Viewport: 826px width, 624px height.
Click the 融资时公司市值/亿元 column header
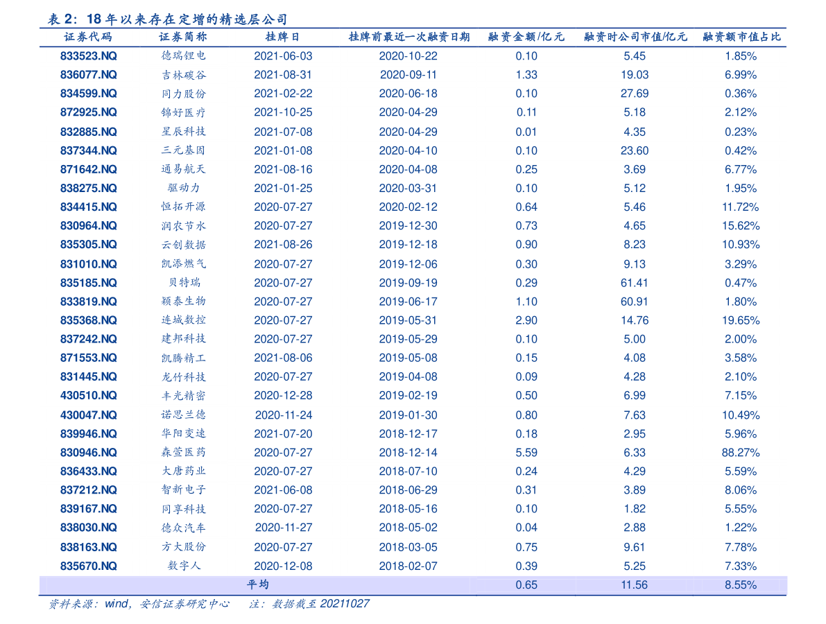[635, 37]
